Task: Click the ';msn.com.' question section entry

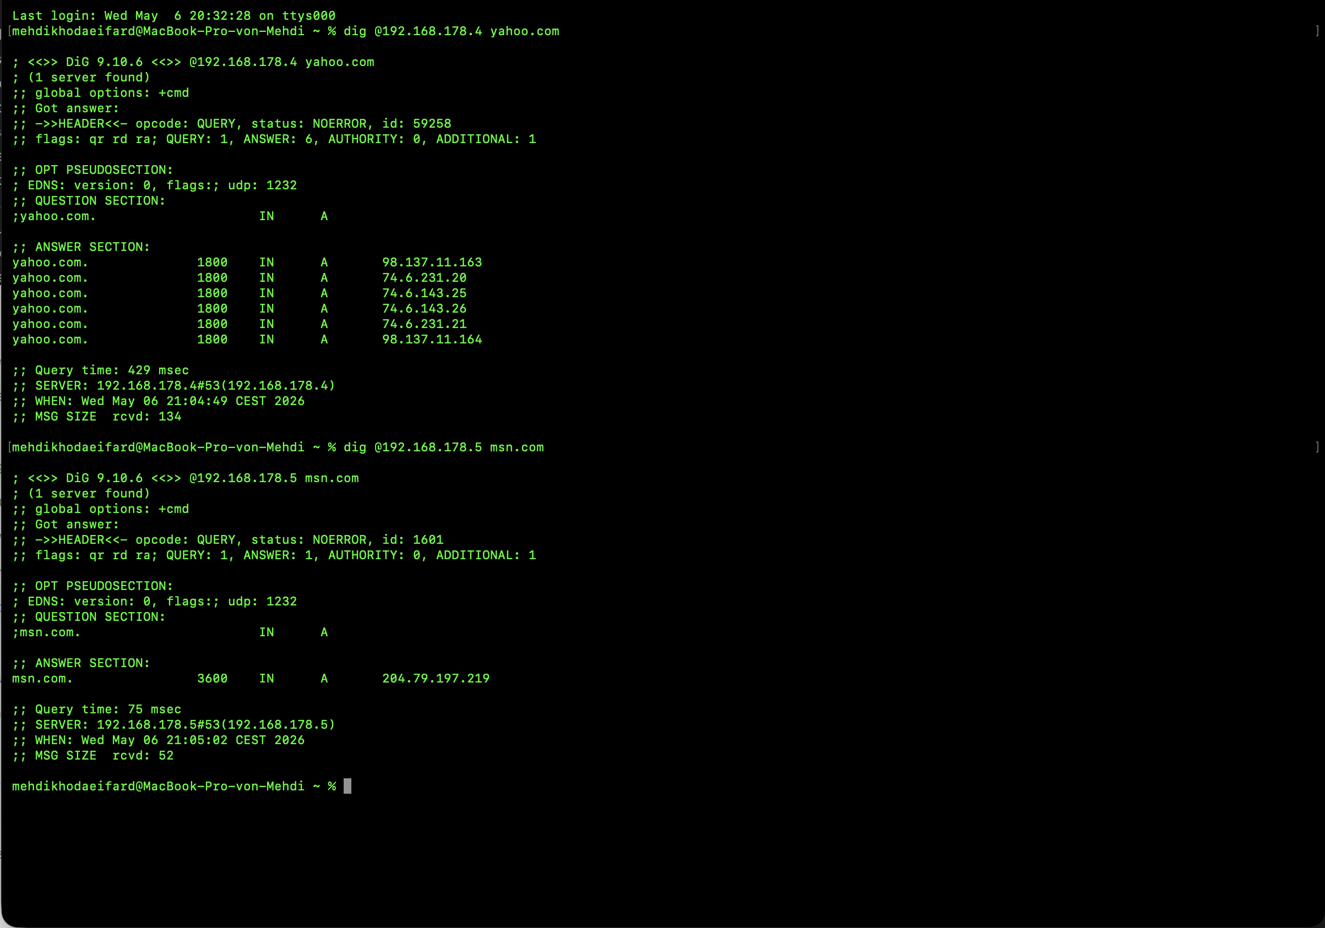Action: tap(47, 632)
